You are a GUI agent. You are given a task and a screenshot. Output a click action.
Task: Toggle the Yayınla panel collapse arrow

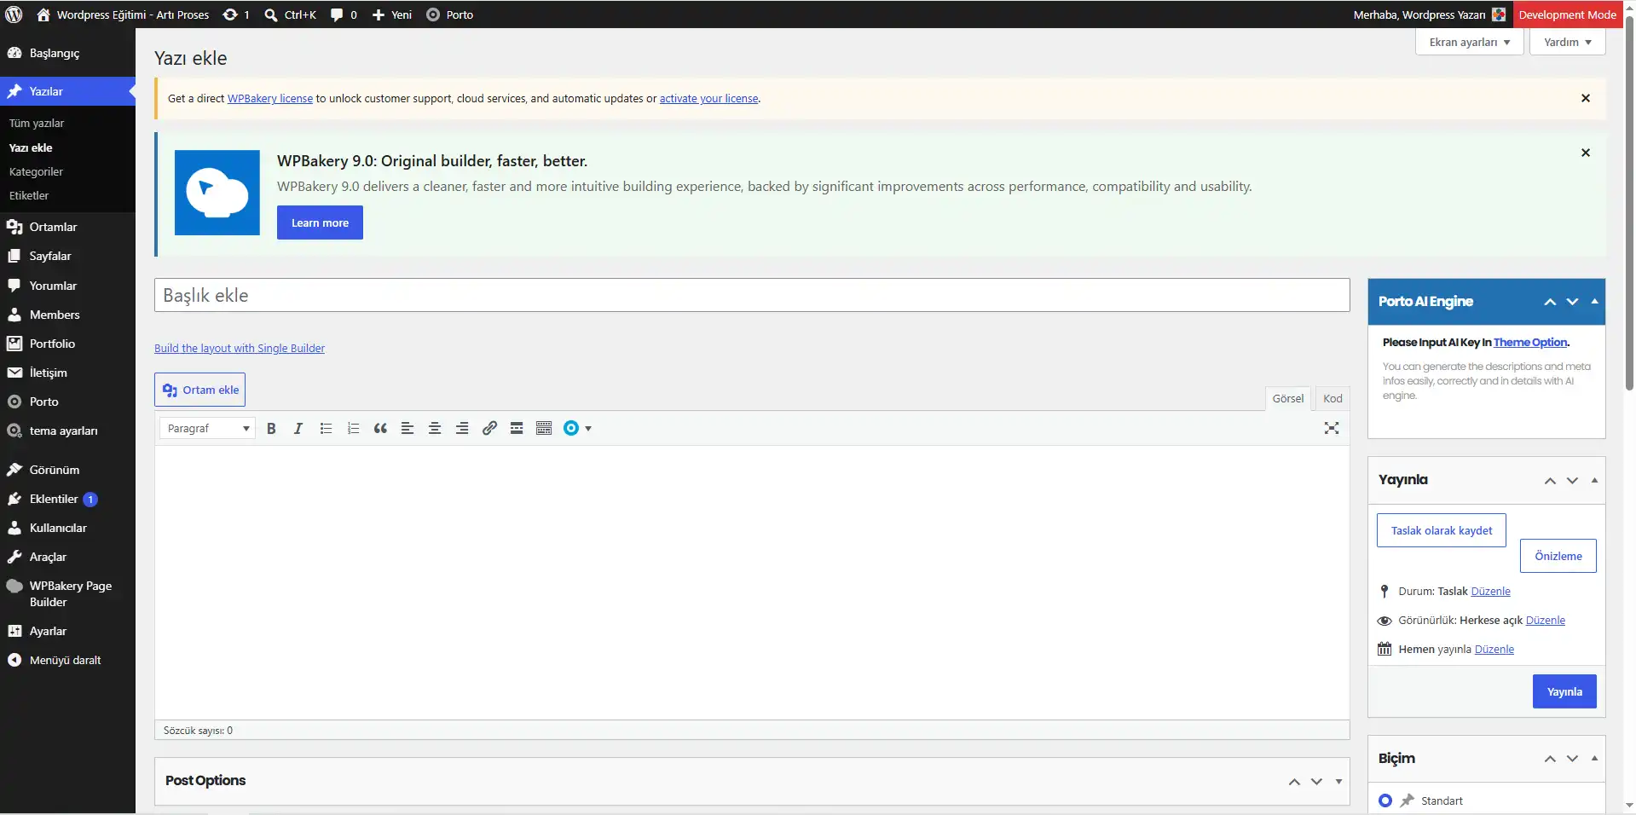(1594, 480)
